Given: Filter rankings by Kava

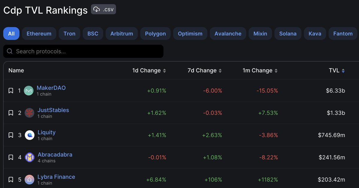Looking at the screenshot, I should click(315, 34).
